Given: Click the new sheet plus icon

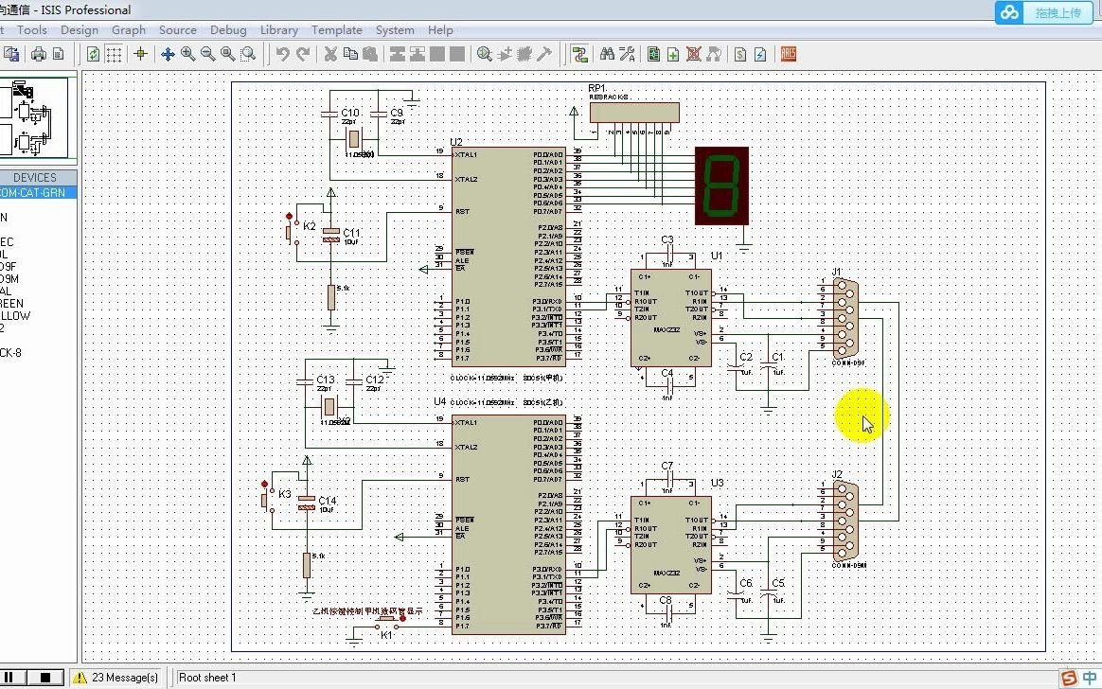Looking at the screenshot, I should coord(673,54).
